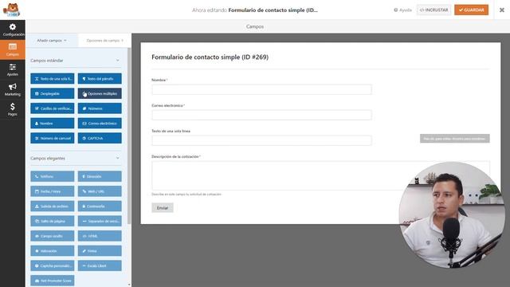Add a Campo oculto field
The height and width of the screenshot is (287, 510).
tap(53, 236)
